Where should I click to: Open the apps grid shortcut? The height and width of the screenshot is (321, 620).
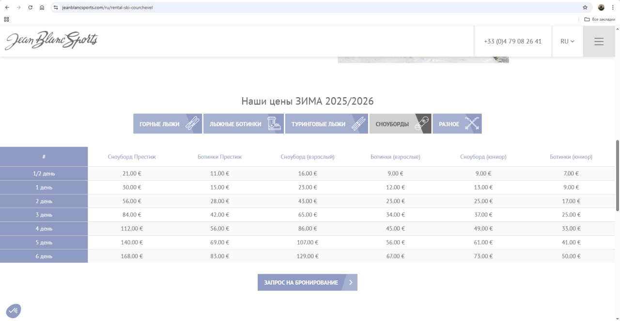tap(6, 19)
